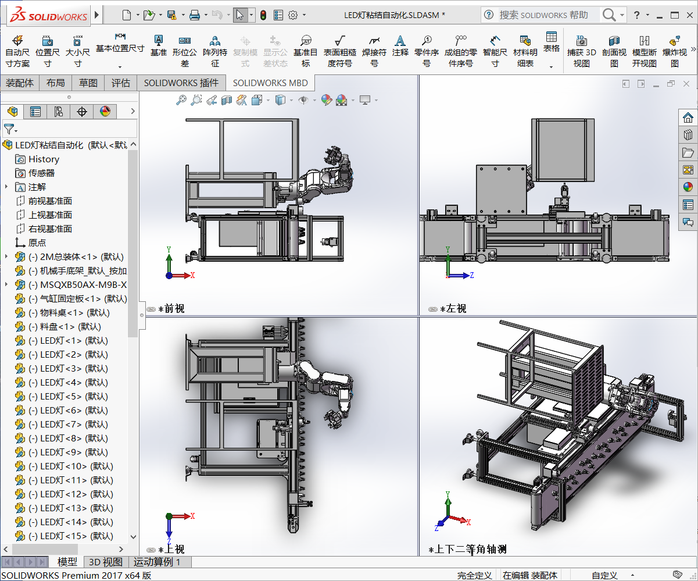Open the 运动算例 1 bottom tab
This screenshot has width=698, height=581.
pyautogui.click(x=157, y=562)
